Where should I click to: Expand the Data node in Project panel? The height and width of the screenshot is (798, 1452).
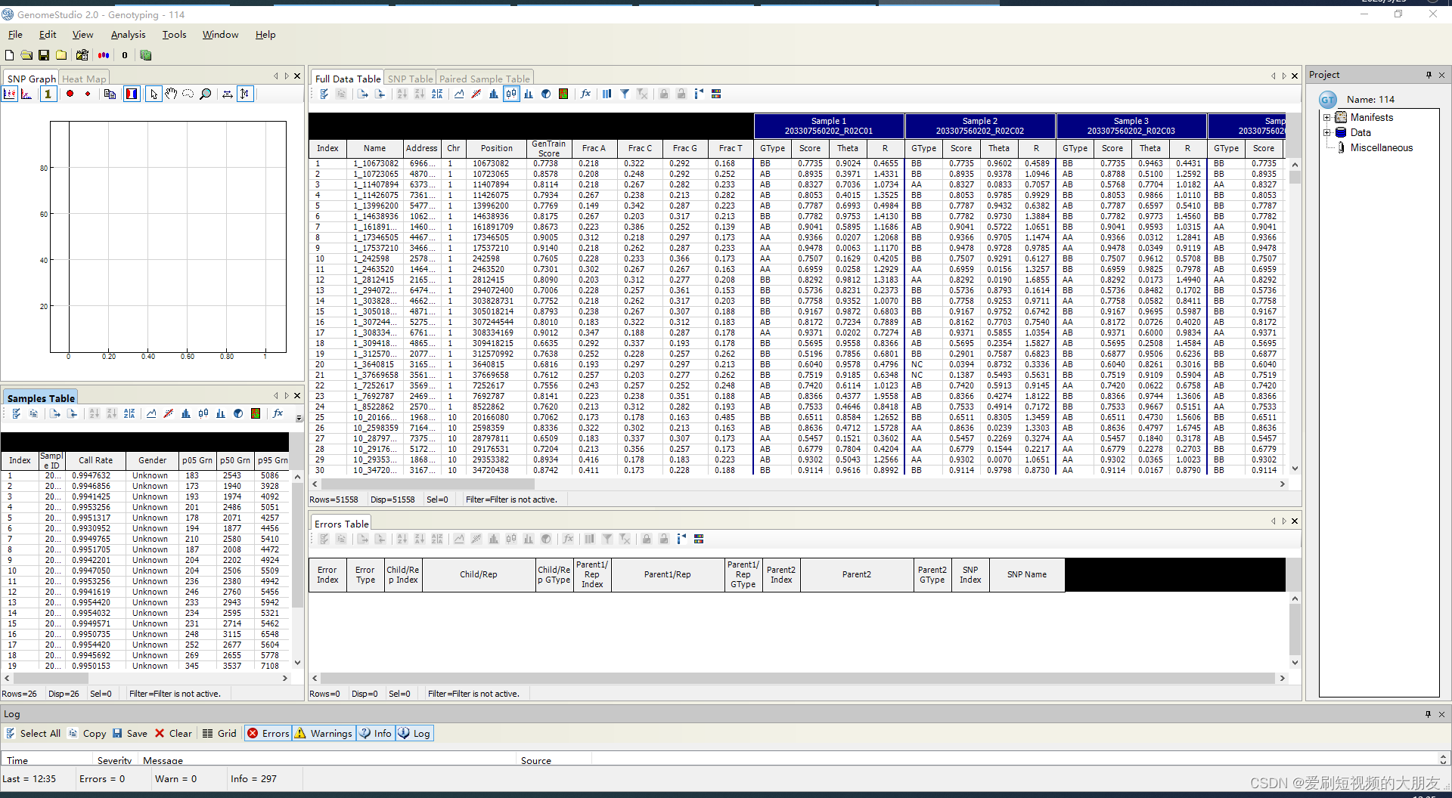1326,132
